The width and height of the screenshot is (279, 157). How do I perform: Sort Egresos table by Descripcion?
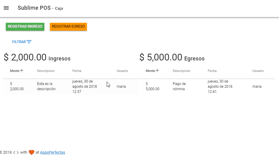pyautogui.click(x=181, y=71)
